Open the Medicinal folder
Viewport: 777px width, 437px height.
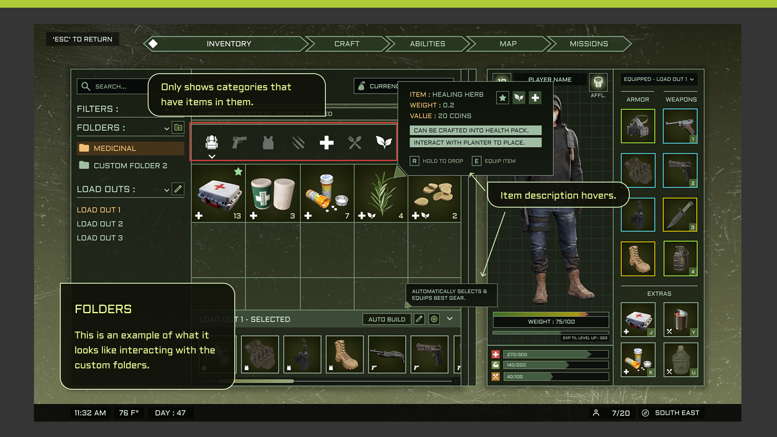(x=130, y=148)
